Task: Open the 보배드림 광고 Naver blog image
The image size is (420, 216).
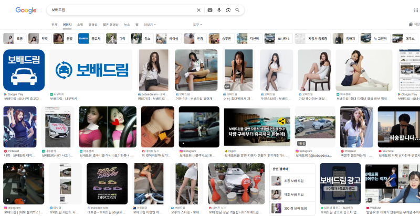Action: coord(340,183)
